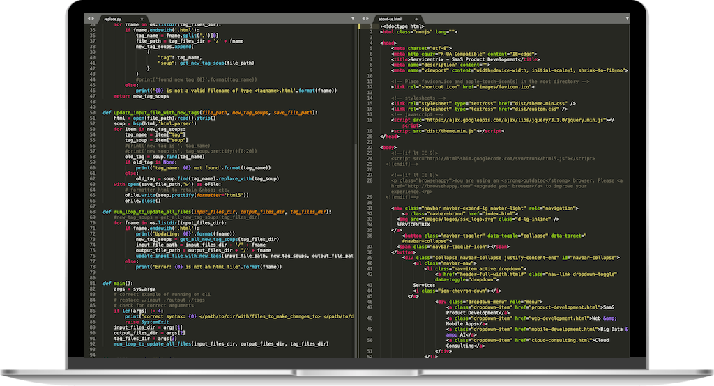Open the right pane tab list dropdown
The image size is (714, 386).
coord(627,19)
